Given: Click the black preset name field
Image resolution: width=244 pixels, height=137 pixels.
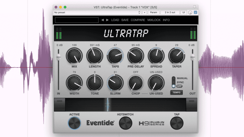Looking at the screenshot, I should 77,20.
